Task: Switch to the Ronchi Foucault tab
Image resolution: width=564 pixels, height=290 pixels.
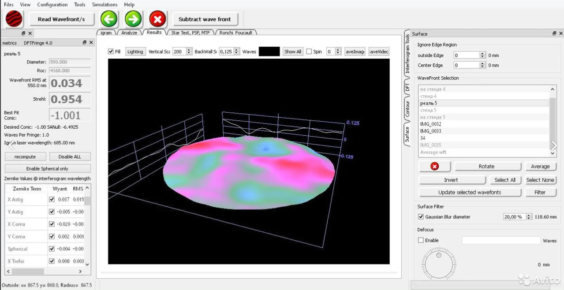Action: (236, 33)
